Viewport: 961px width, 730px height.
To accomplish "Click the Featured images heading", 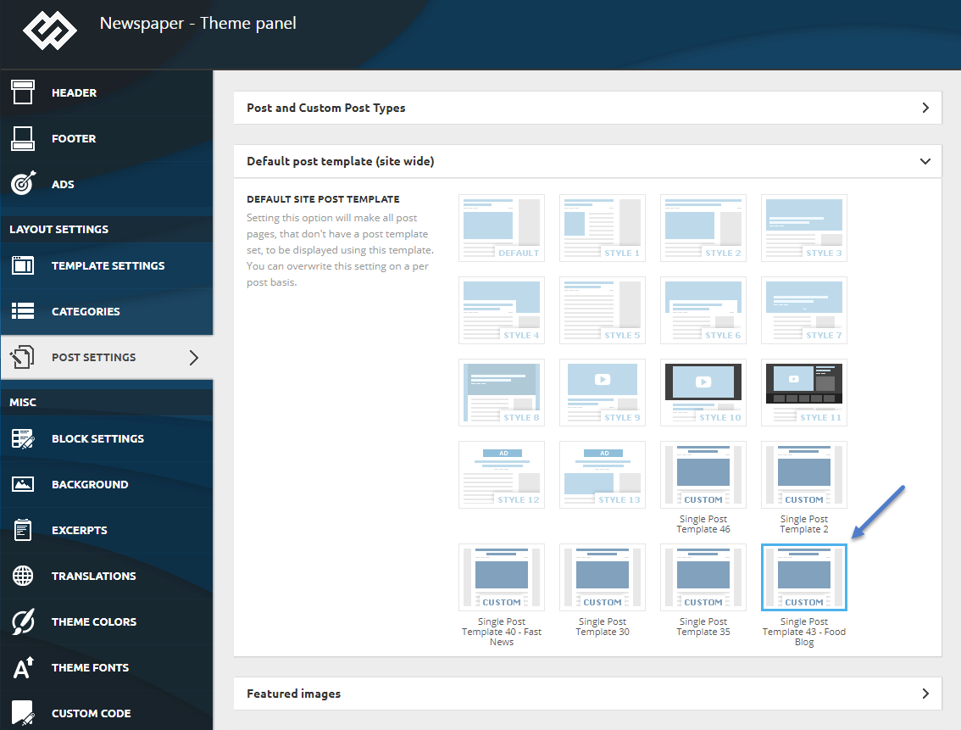I will pos(293,694).
